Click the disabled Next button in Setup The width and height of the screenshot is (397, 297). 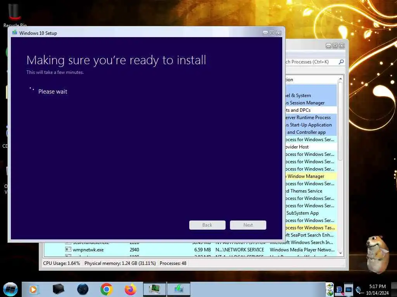(x=248, y=225)
